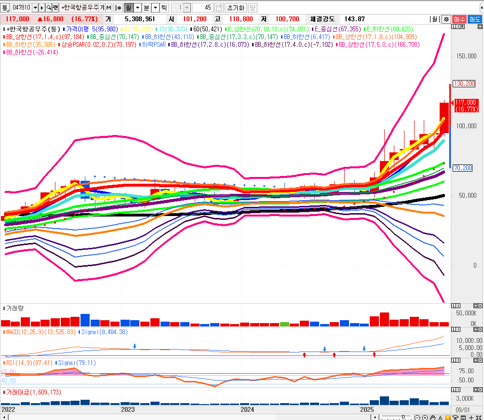Screen dimensions: 484x420
Task: Open stock code 047810 dropdown arrow
Action: click(35, 8)
